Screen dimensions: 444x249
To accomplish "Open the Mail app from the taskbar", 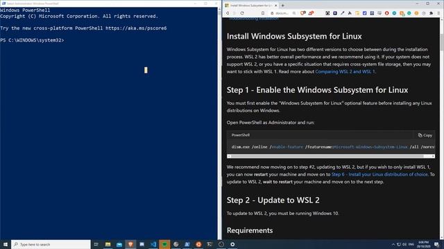I will [119, 244].
